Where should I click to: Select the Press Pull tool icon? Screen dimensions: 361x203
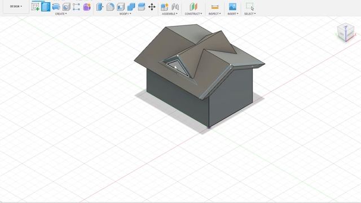pyautogui.click(x=100, y=7)
